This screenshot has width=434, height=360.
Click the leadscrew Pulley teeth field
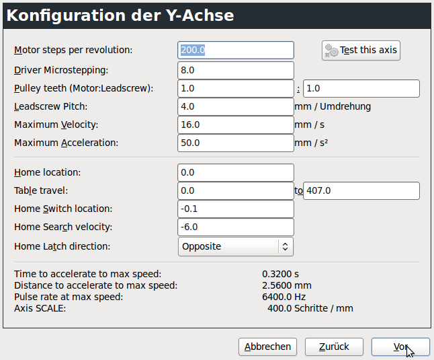pyautogui.click(x=361, y=88)
